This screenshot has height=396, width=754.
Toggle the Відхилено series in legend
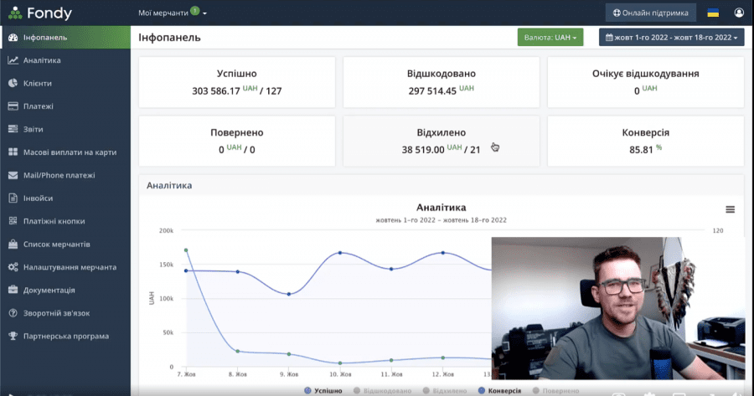pyautogui.click(x=445, y=391)
